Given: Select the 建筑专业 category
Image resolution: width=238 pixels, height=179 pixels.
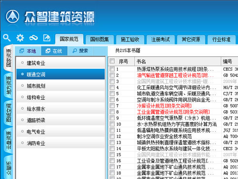Looking at the screenshot, I should 60,63.
